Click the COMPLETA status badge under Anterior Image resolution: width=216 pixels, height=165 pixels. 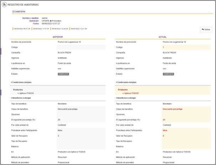pos(63,74)
